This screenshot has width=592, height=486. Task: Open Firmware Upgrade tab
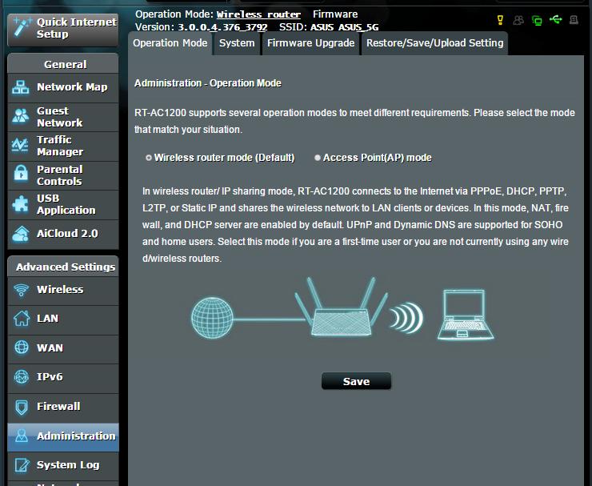click(x=310, y=43)
